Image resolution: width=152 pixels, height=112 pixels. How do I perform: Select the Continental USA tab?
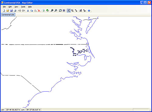click(x=8, y=15)
